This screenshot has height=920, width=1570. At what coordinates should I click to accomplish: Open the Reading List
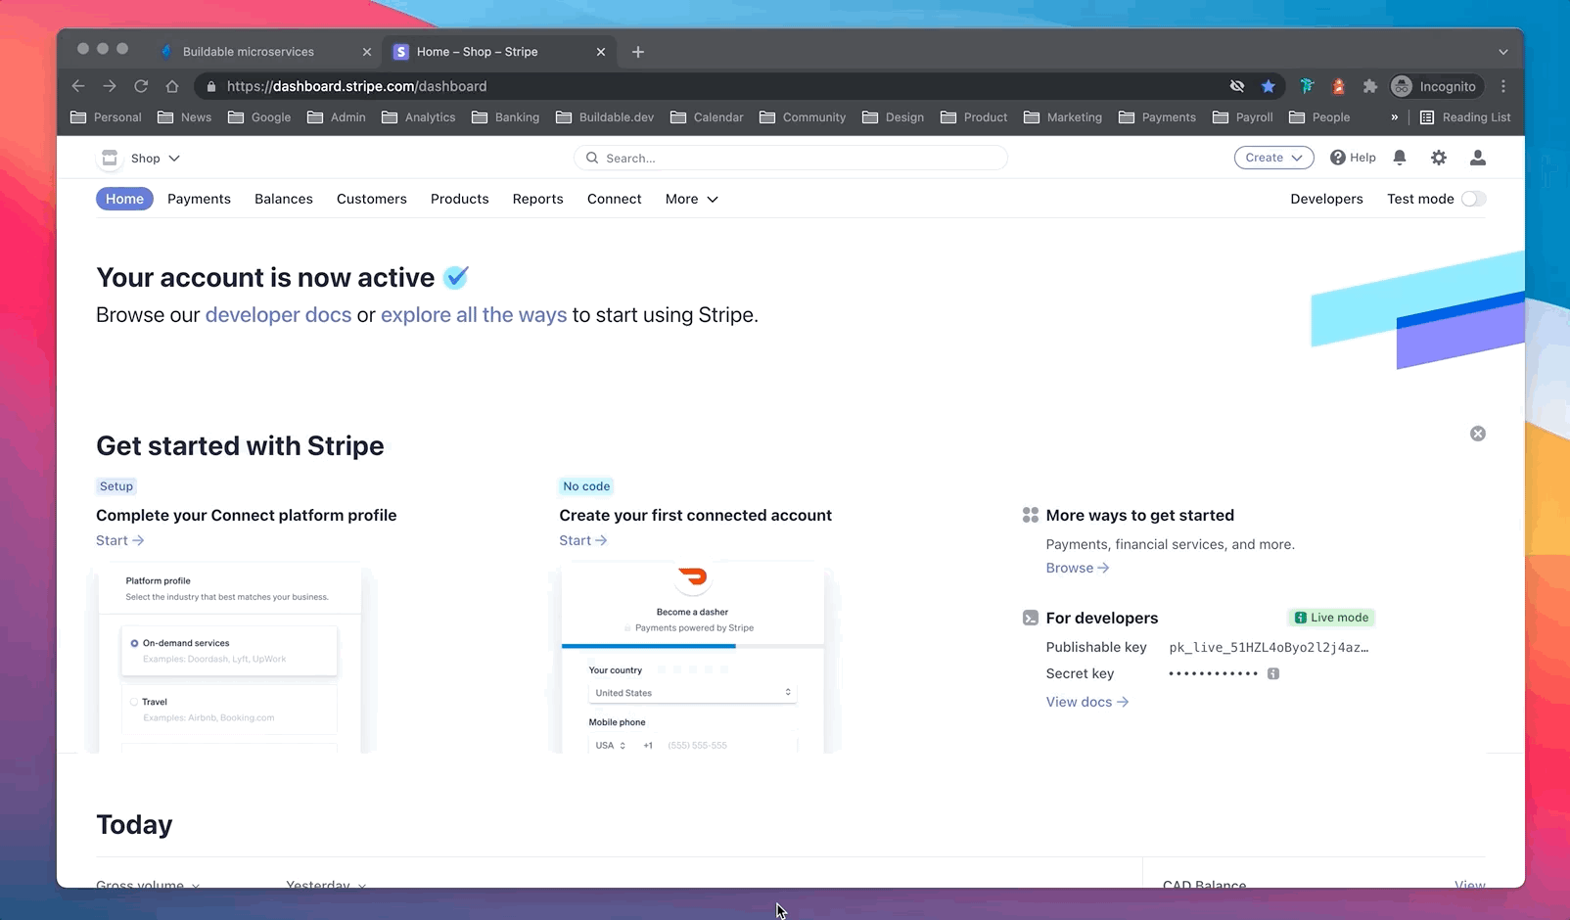1465,117
